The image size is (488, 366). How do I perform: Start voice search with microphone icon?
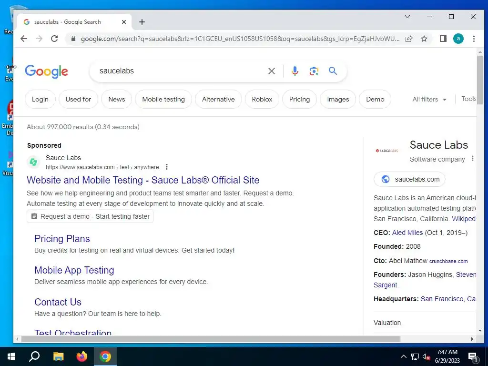tap(295, 71)
